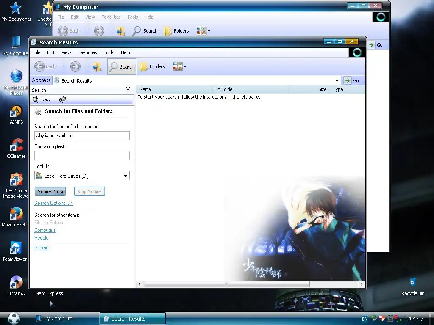Image resolution: width=434 pixels, height=325 pixels.
Task: Sort results by Type column header
Action: pos(348,89)
